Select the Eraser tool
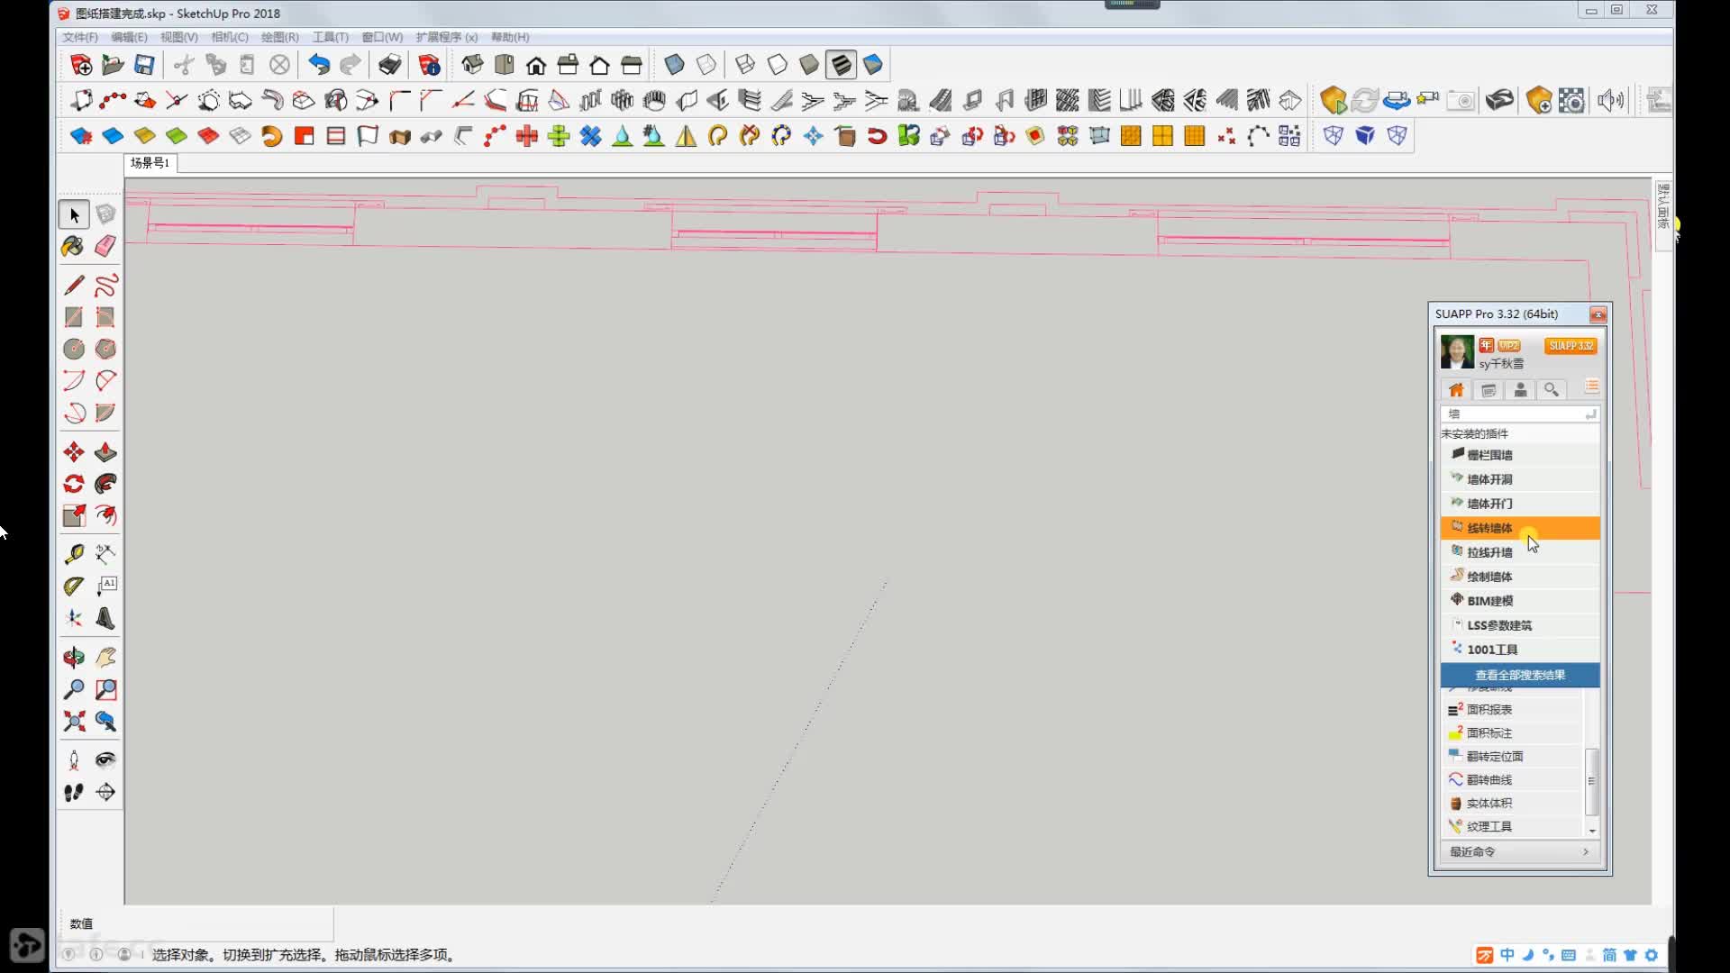This screenshot has height=973, width=1730. pos(105,246)
